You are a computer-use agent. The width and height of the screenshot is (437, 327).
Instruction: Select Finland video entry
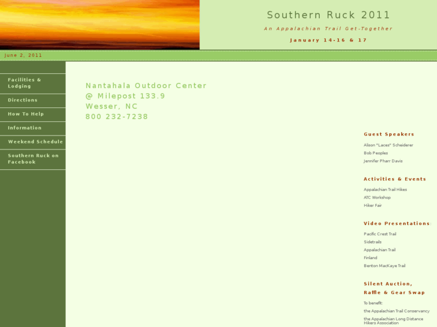coord(370,258)
